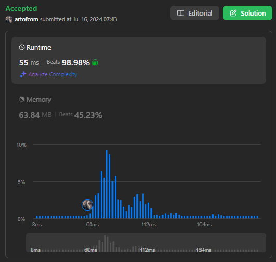Click the '45.23%' memory beats value

[88, 115]
